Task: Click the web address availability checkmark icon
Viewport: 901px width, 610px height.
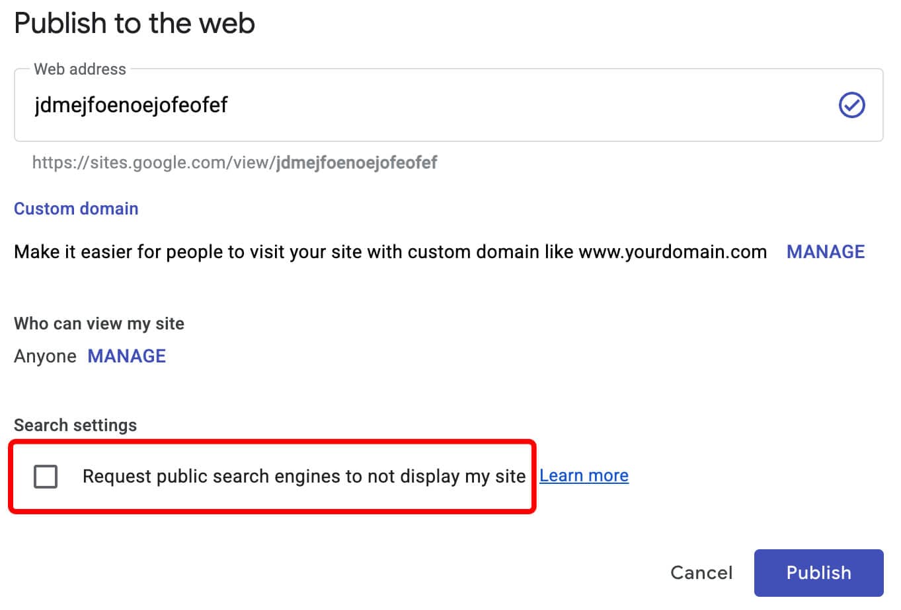Action: click(x=851, y=105)
